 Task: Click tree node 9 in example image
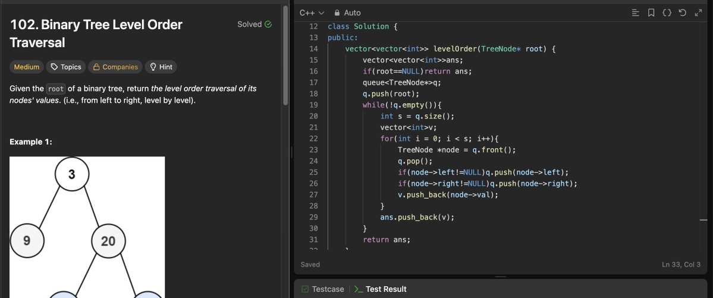[x=27, y=241]
